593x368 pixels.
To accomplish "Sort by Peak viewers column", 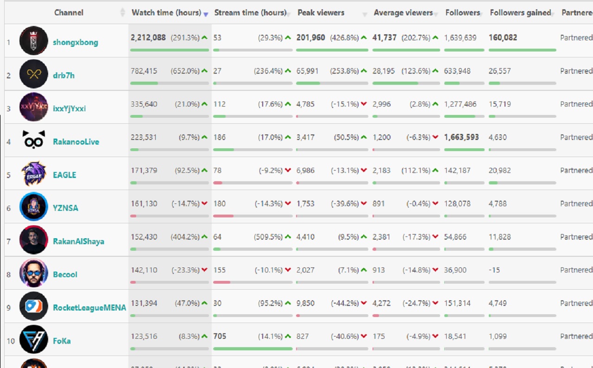I will [321, 13].
